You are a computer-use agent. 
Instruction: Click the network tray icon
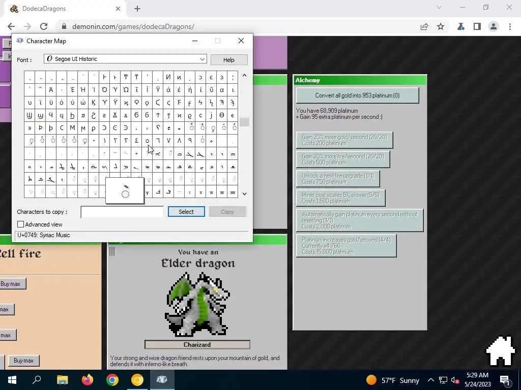(443, 380)
